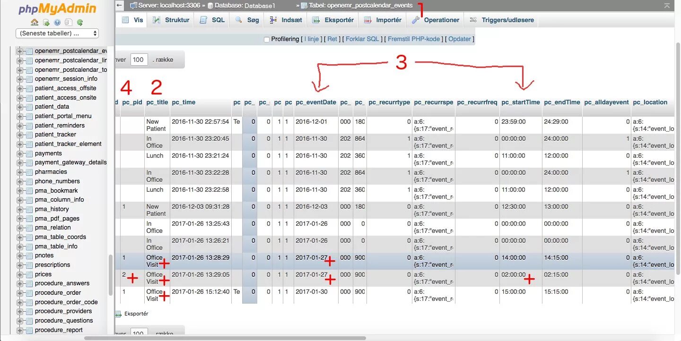Go to phpMyAdmin home via house icon
Screen dimensions: 681x341
[35, 22]
